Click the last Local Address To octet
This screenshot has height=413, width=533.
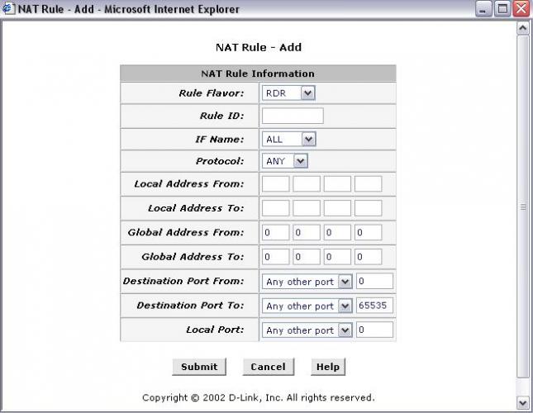click(x=368, y=208)
